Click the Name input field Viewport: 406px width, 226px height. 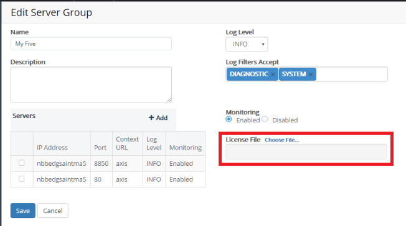(x=91, y=43)
